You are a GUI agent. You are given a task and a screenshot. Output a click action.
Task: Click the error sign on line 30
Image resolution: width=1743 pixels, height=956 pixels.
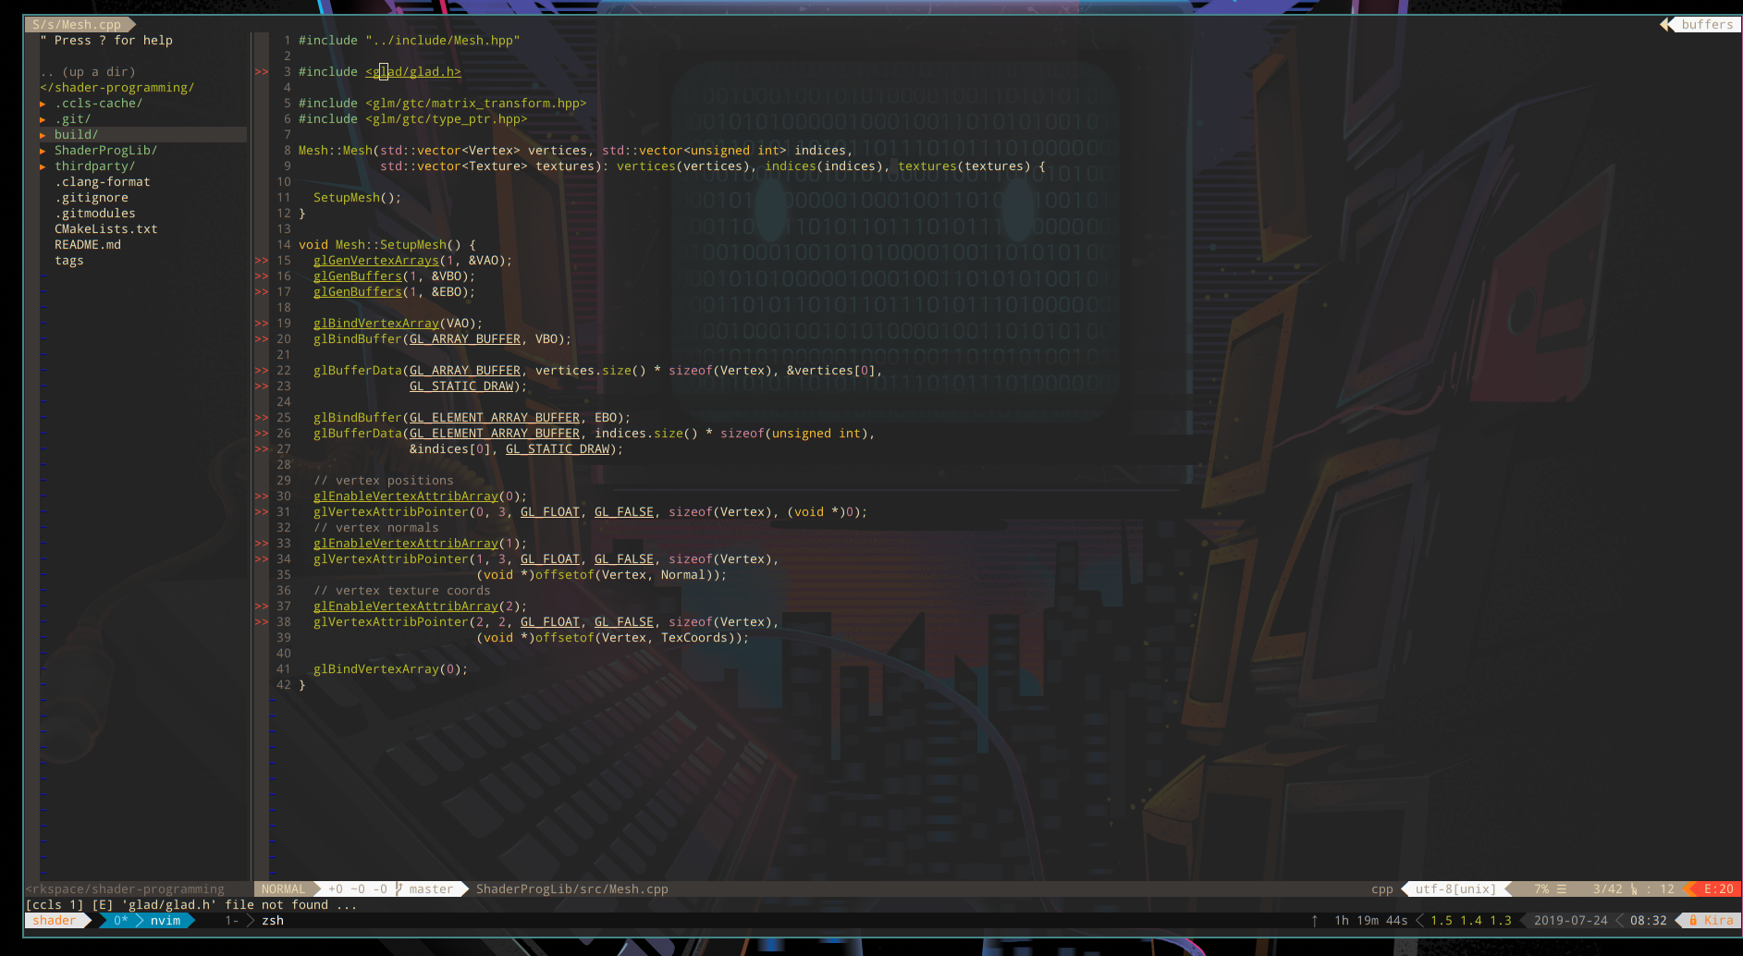(x=262, y=496)
